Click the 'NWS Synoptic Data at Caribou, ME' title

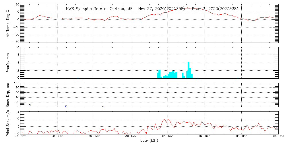click(x=99, y=9)
